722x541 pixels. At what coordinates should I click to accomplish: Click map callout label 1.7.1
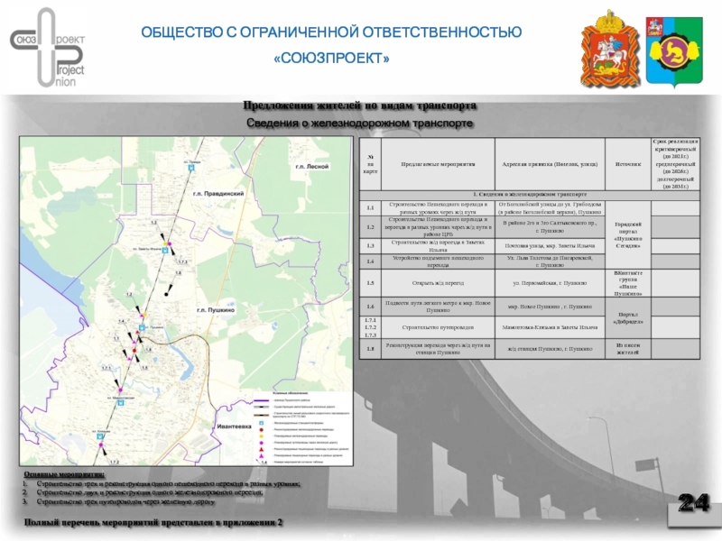[x=106, y=369]
